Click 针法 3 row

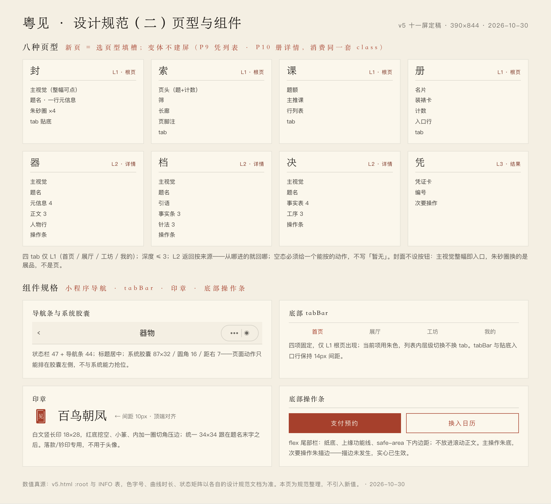click(x=167, y=224)
